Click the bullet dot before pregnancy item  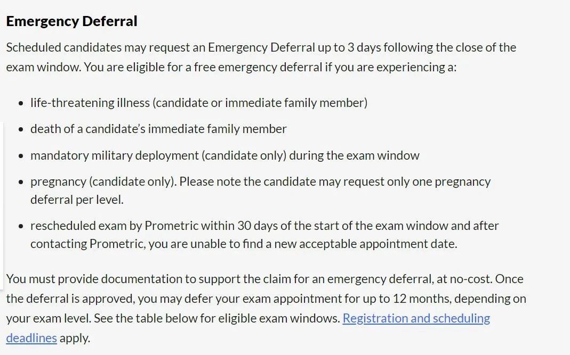point(21,182)
